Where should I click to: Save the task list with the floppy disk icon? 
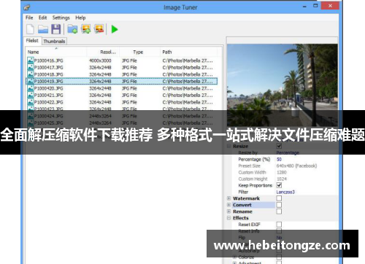(56, 29)
